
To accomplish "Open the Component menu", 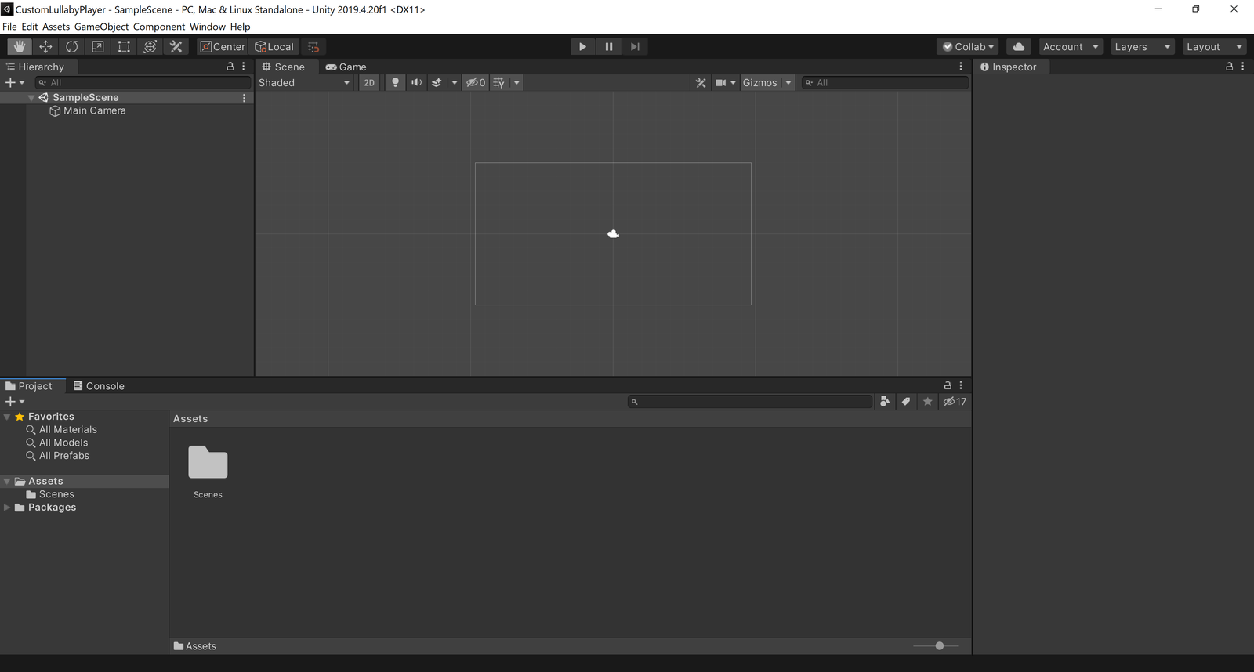I will (x=159, y=27).
